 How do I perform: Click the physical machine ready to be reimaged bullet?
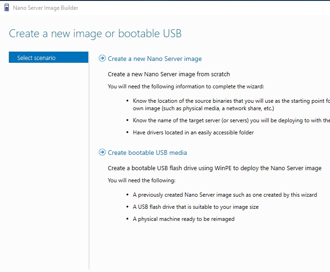[184, 219]
